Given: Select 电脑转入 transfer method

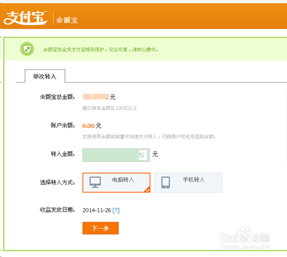Looking at the screenshot, I should pos(116,182).
